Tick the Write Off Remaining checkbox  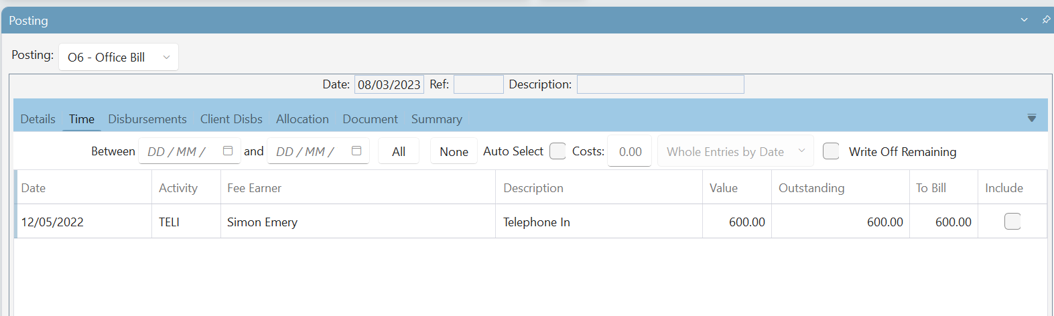831,151
